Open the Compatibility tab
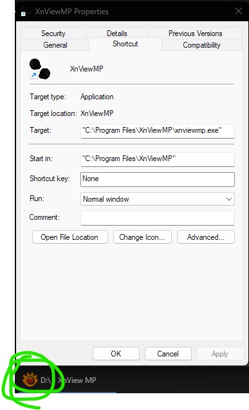The width and height of the screenshot is (249, 410). point(201,45)
